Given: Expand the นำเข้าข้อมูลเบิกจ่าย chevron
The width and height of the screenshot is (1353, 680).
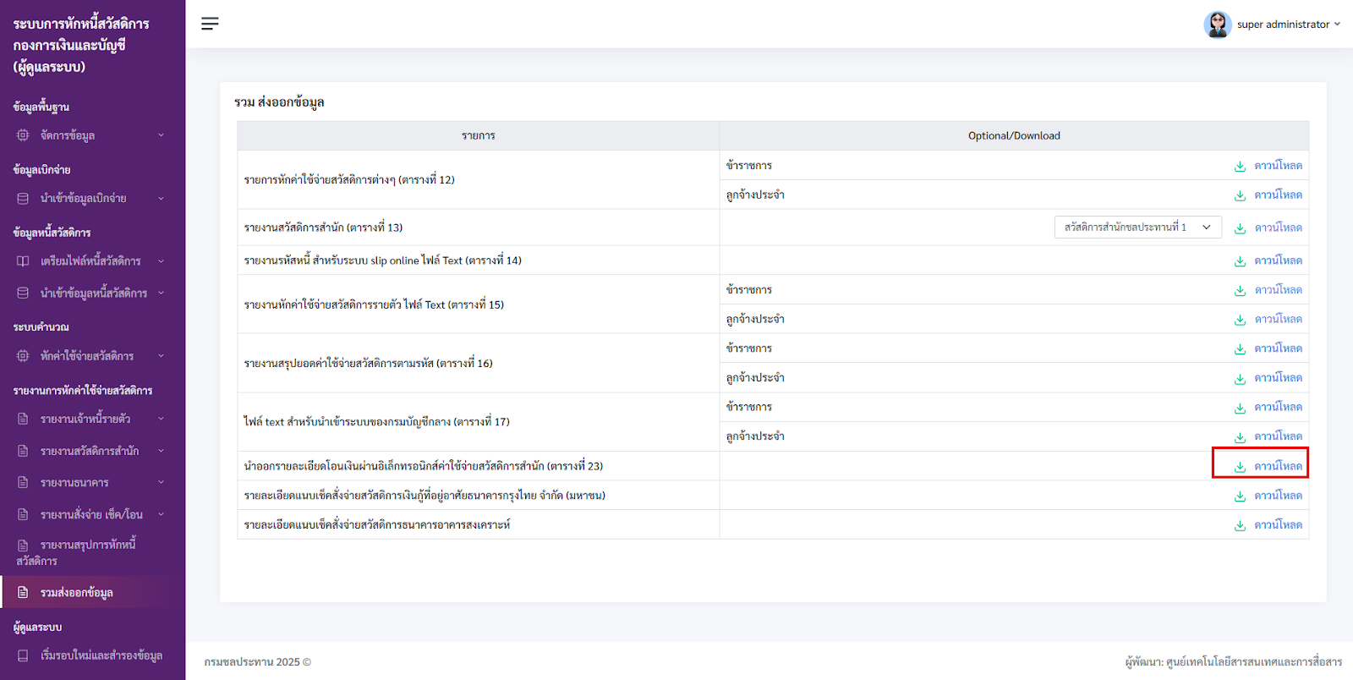Looking at the screenshot, I should pos(161,199).
